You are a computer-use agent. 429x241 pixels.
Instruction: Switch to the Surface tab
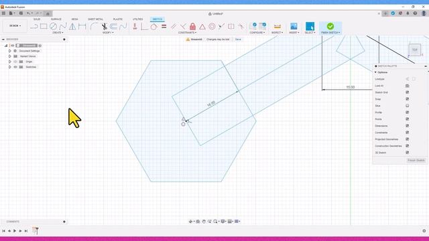point(56,19)
